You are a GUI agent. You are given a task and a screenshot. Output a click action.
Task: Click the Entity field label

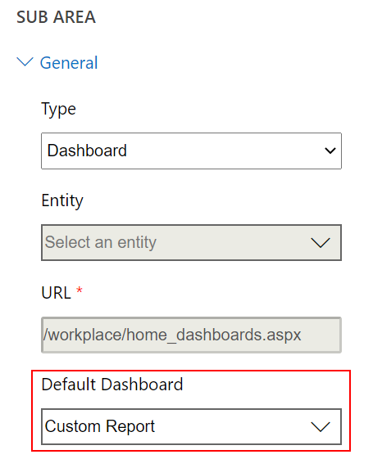[62, 201]
